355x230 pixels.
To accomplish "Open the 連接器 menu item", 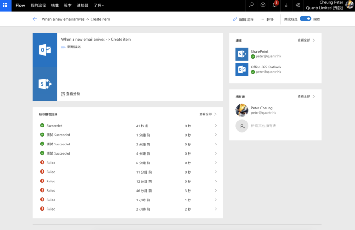I will 82,6.
